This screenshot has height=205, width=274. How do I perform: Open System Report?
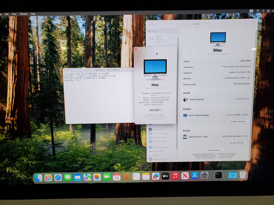pyautogui.click(x=214, y=150)
